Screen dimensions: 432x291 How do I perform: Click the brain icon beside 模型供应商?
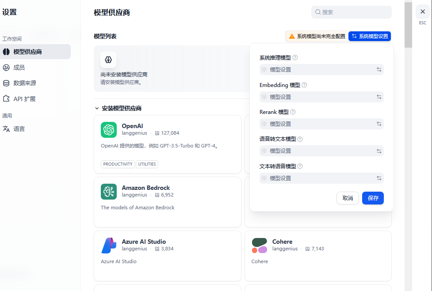click(6, 52)
